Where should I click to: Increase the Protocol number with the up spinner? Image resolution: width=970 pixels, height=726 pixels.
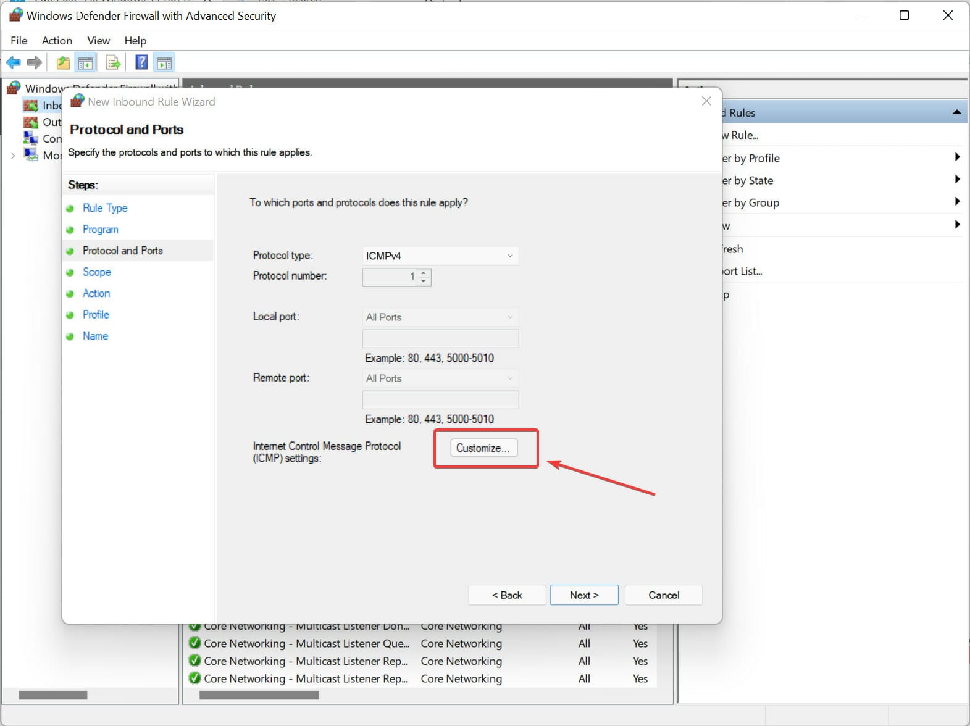(x=424, y=273)
